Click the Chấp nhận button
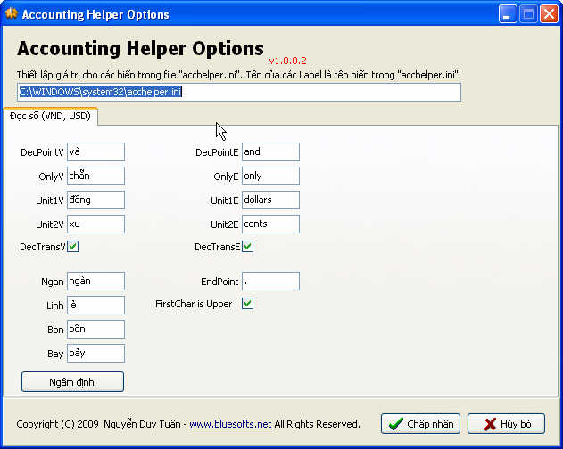Image resolution: width=563 pixels, height=449 pixels. point(421,424)
